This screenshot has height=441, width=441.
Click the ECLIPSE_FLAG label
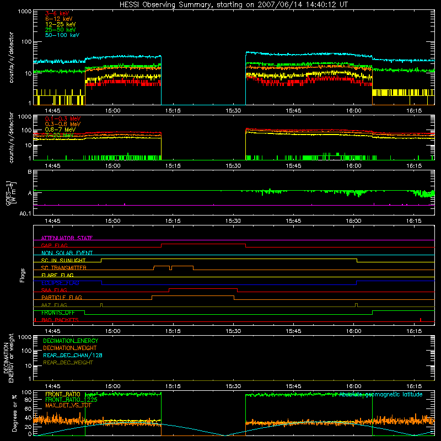click(60, 283)
